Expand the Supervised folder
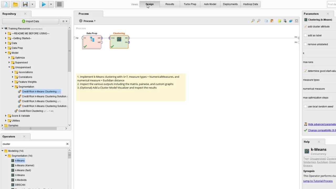Screen dimensions: 336x189 pos(9,62)
